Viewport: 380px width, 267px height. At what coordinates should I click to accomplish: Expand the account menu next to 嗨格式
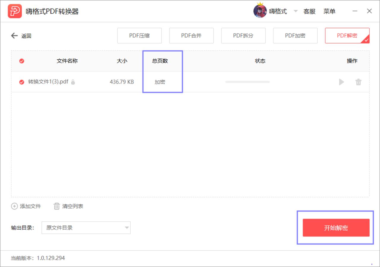pos(295,11)
